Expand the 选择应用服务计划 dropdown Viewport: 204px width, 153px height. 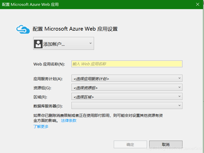point(127,78)
